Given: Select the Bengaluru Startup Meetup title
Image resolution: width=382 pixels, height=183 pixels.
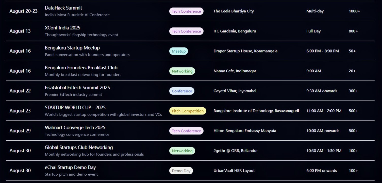Looking at the screenshot, I should (x=72, y=48).
